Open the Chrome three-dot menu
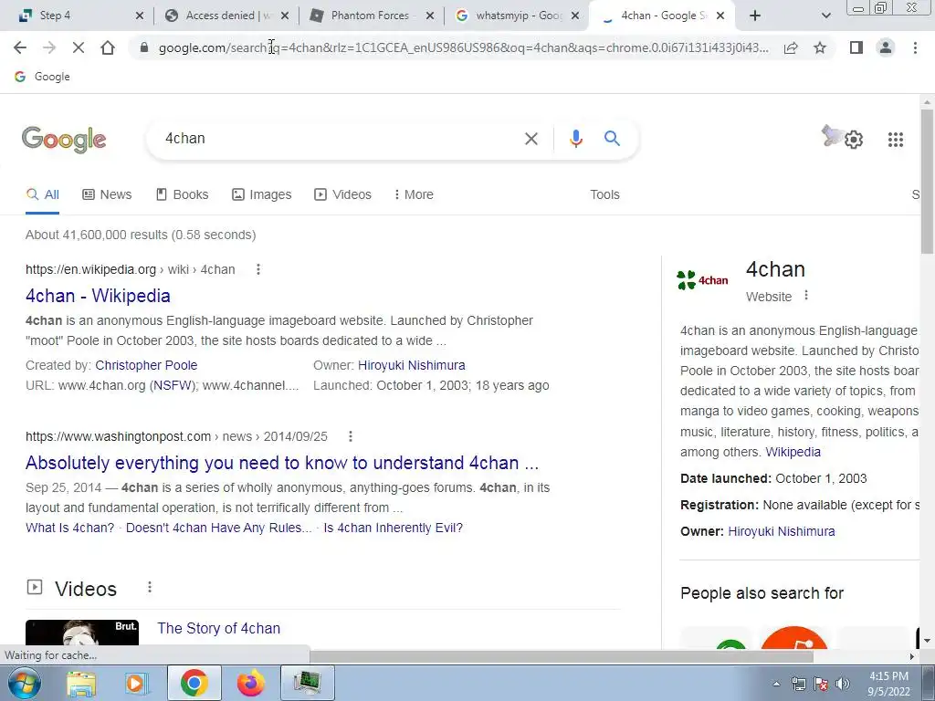 tap(915, 47)
